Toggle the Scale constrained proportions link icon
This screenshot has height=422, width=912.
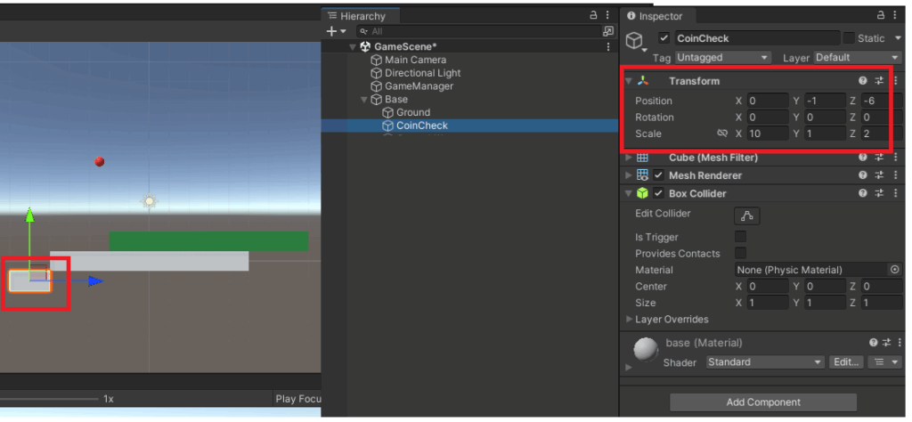coord(722,134)
